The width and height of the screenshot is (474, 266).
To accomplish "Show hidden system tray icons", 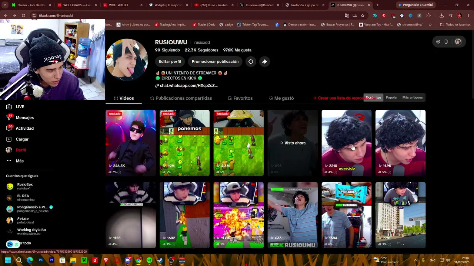I will pyautogui.click(x=415, y=260).
